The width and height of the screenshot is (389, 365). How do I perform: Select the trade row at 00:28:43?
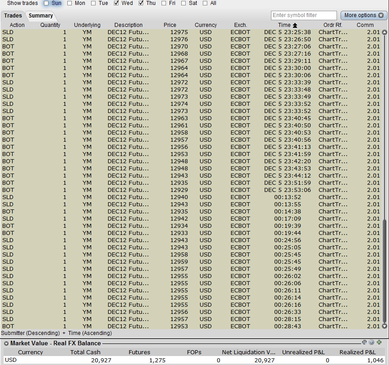click(191, 326)
